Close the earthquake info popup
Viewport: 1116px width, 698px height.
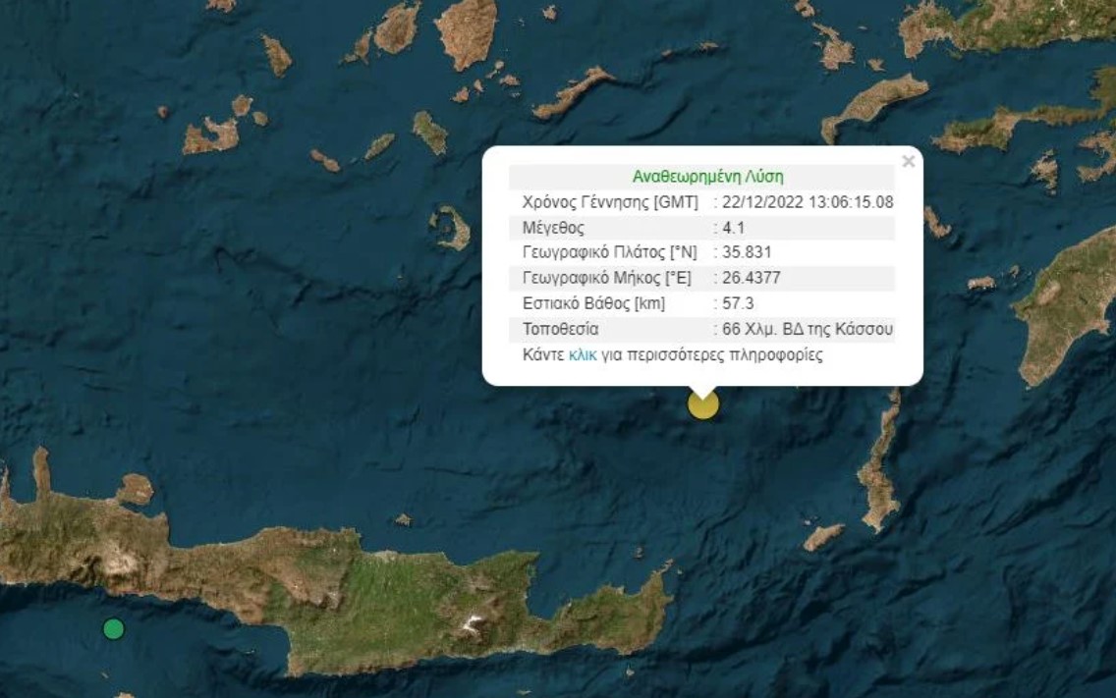[x=908, y=162]
